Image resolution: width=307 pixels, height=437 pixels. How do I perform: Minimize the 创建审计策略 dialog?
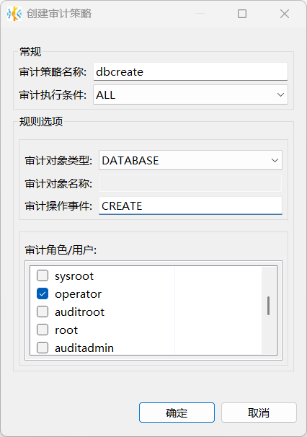pos(200,14)
